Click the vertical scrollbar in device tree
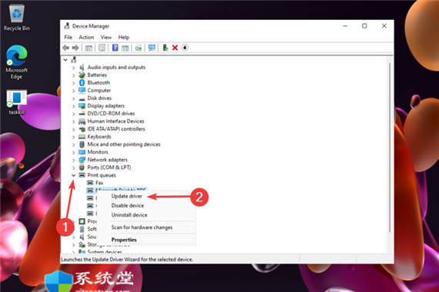Screen dimensions: 439x292 (x=390, y=148)
